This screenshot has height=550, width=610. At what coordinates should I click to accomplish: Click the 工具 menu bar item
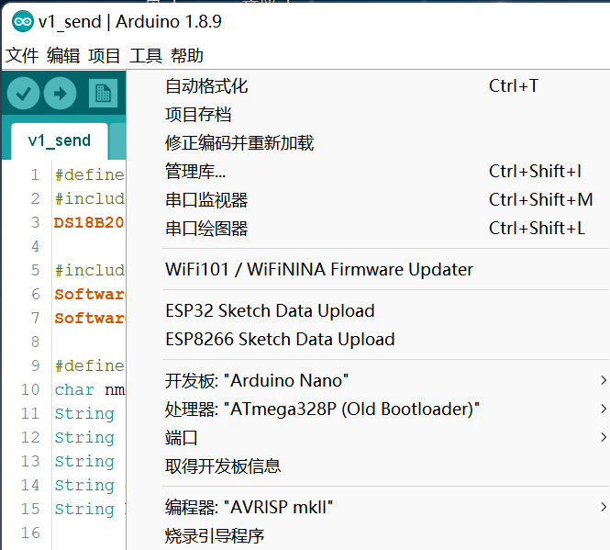point(146,56)
